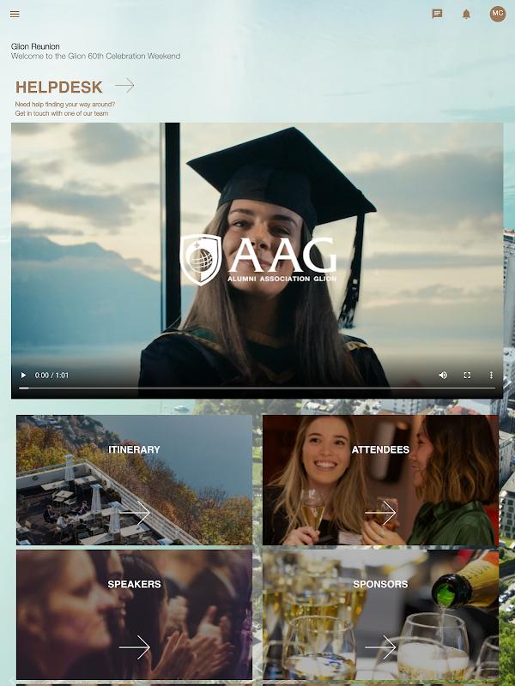Click the AAG Alumni Association Glion logo
The image size is (515, 686).
click(258, 260)
